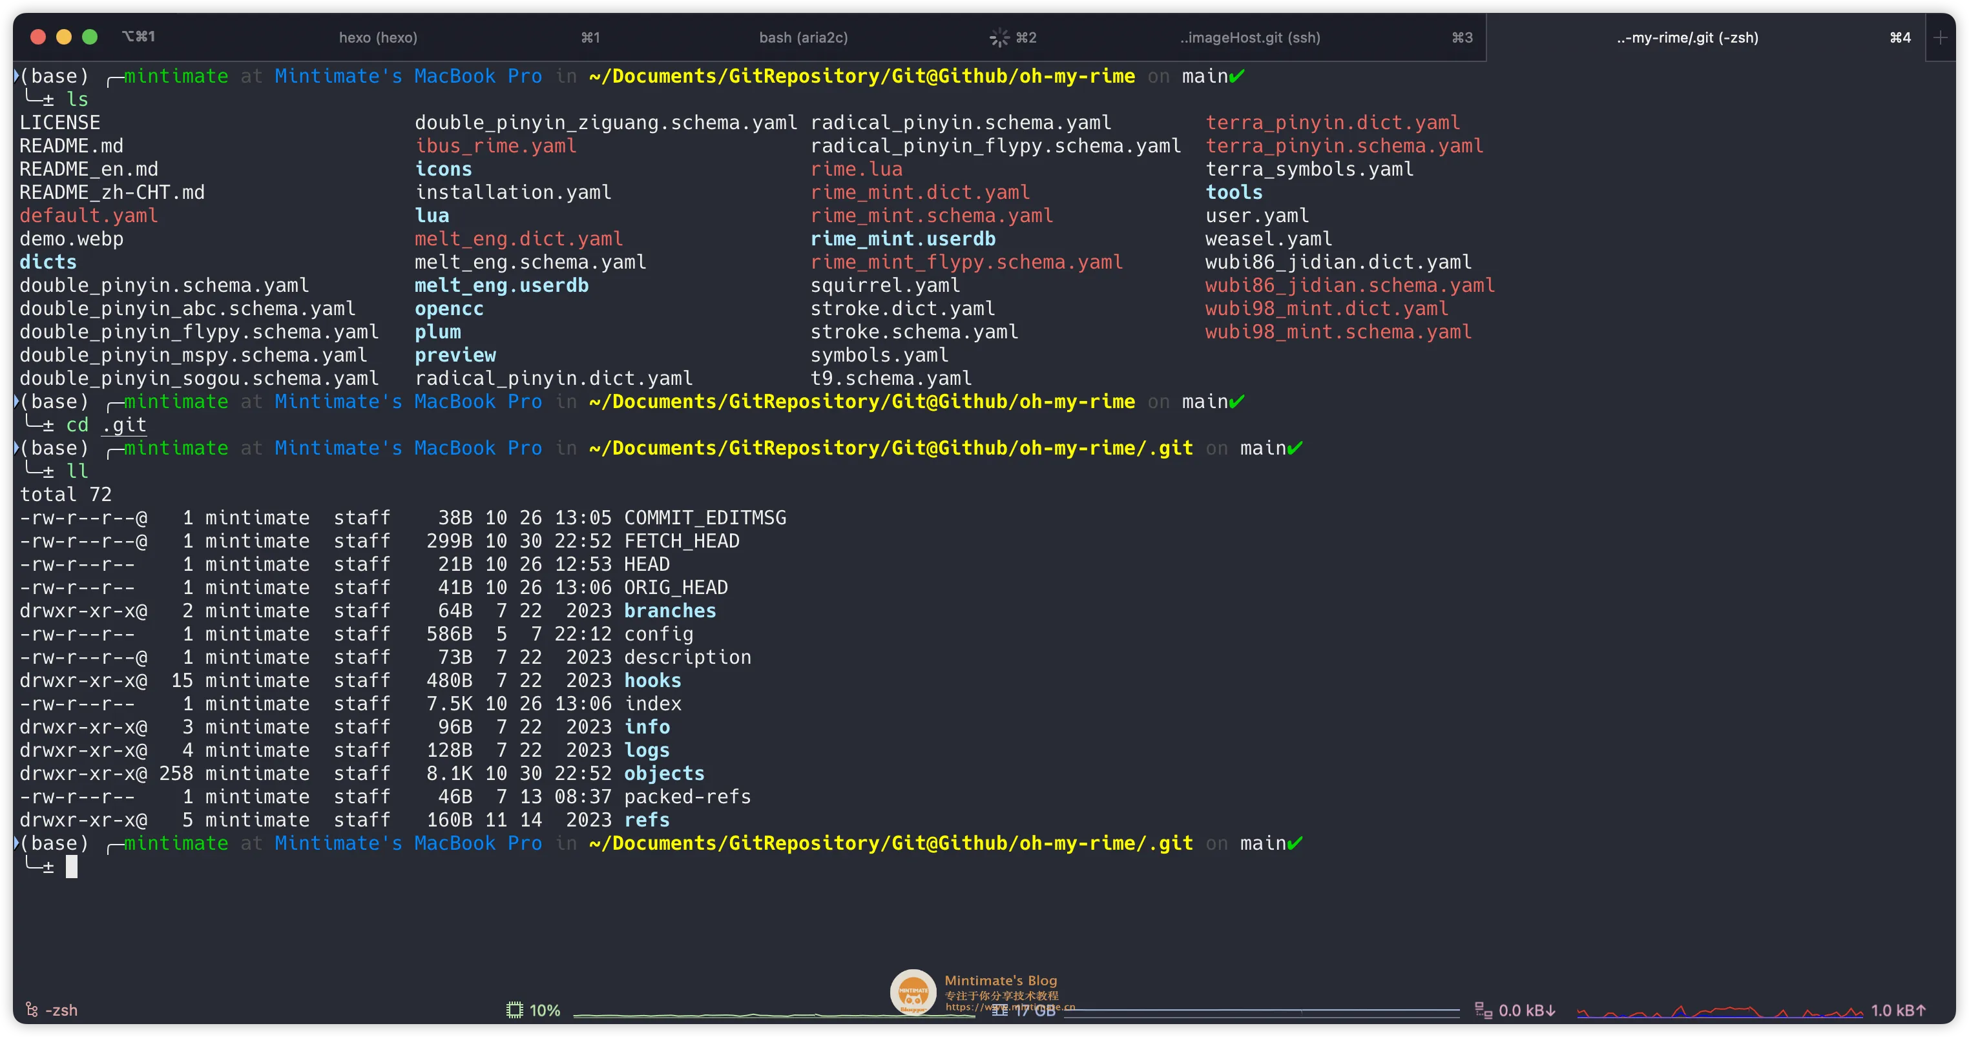Click the tools directory name
1969x1037 pixels.
point(1234,192)
